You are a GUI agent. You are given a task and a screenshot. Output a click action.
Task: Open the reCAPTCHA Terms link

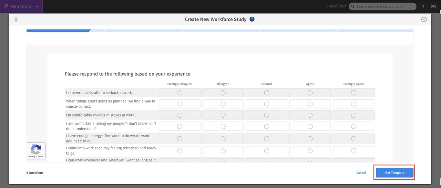point(40,157)
